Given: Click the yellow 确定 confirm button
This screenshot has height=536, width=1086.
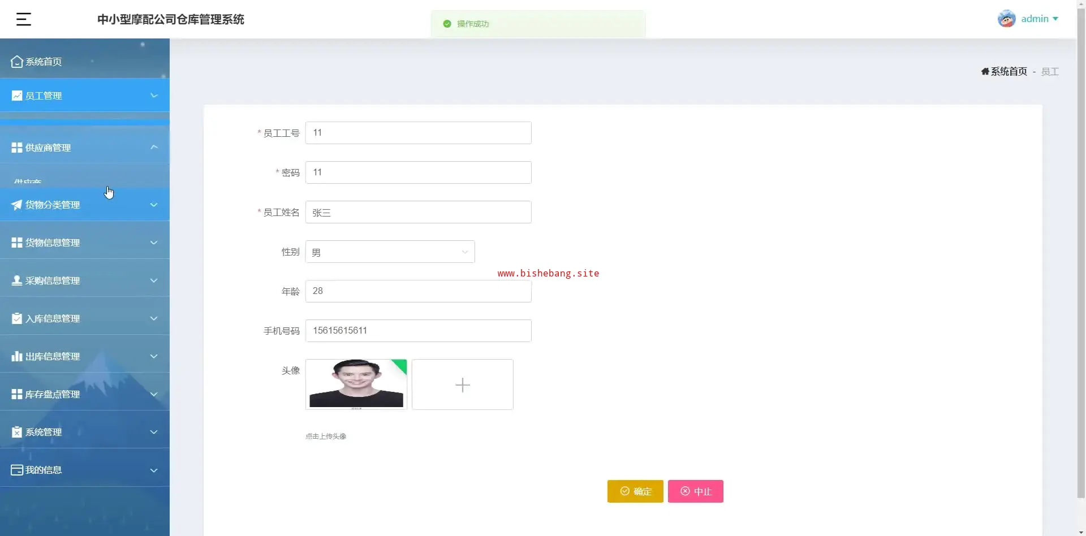Looking at the screenshot, I should pos(635,491).
